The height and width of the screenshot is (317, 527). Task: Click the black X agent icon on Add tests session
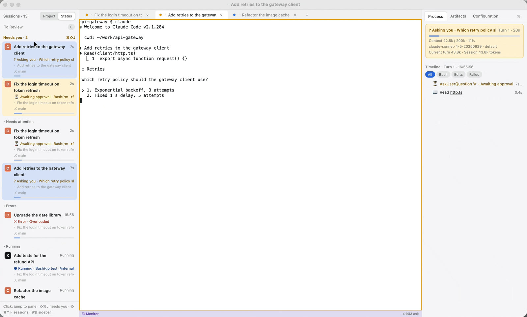[8, 256]
